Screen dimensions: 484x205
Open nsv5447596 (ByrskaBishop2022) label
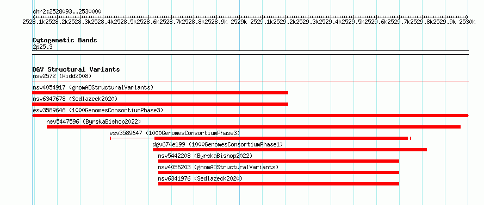pyautogui.click(x=94, y=121)
